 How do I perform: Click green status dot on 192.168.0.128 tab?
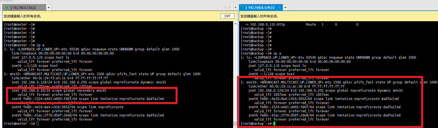click(x=7, y=8)
